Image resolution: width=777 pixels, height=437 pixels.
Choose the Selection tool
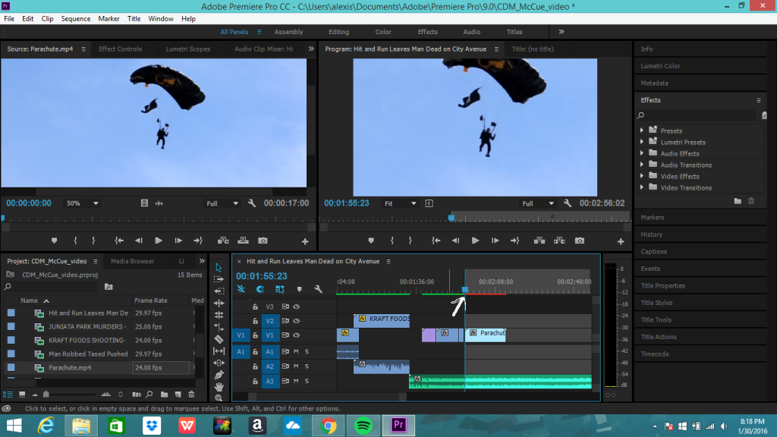coord(219,266)
